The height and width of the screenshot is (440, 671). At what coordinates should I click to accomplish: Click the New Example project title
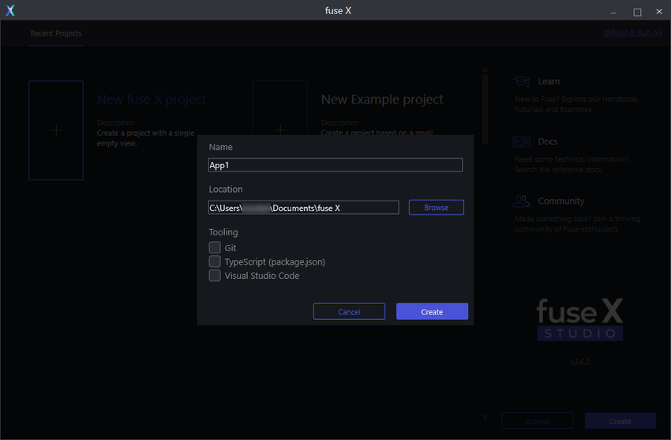click(382, 100)
